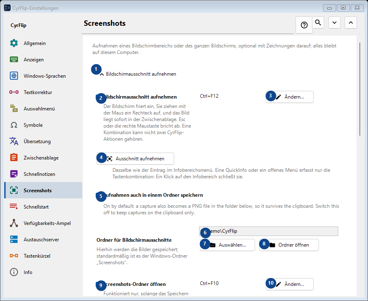
Task: Open the Windows-Sprachen globe icon
Action: tap(14, 76)
